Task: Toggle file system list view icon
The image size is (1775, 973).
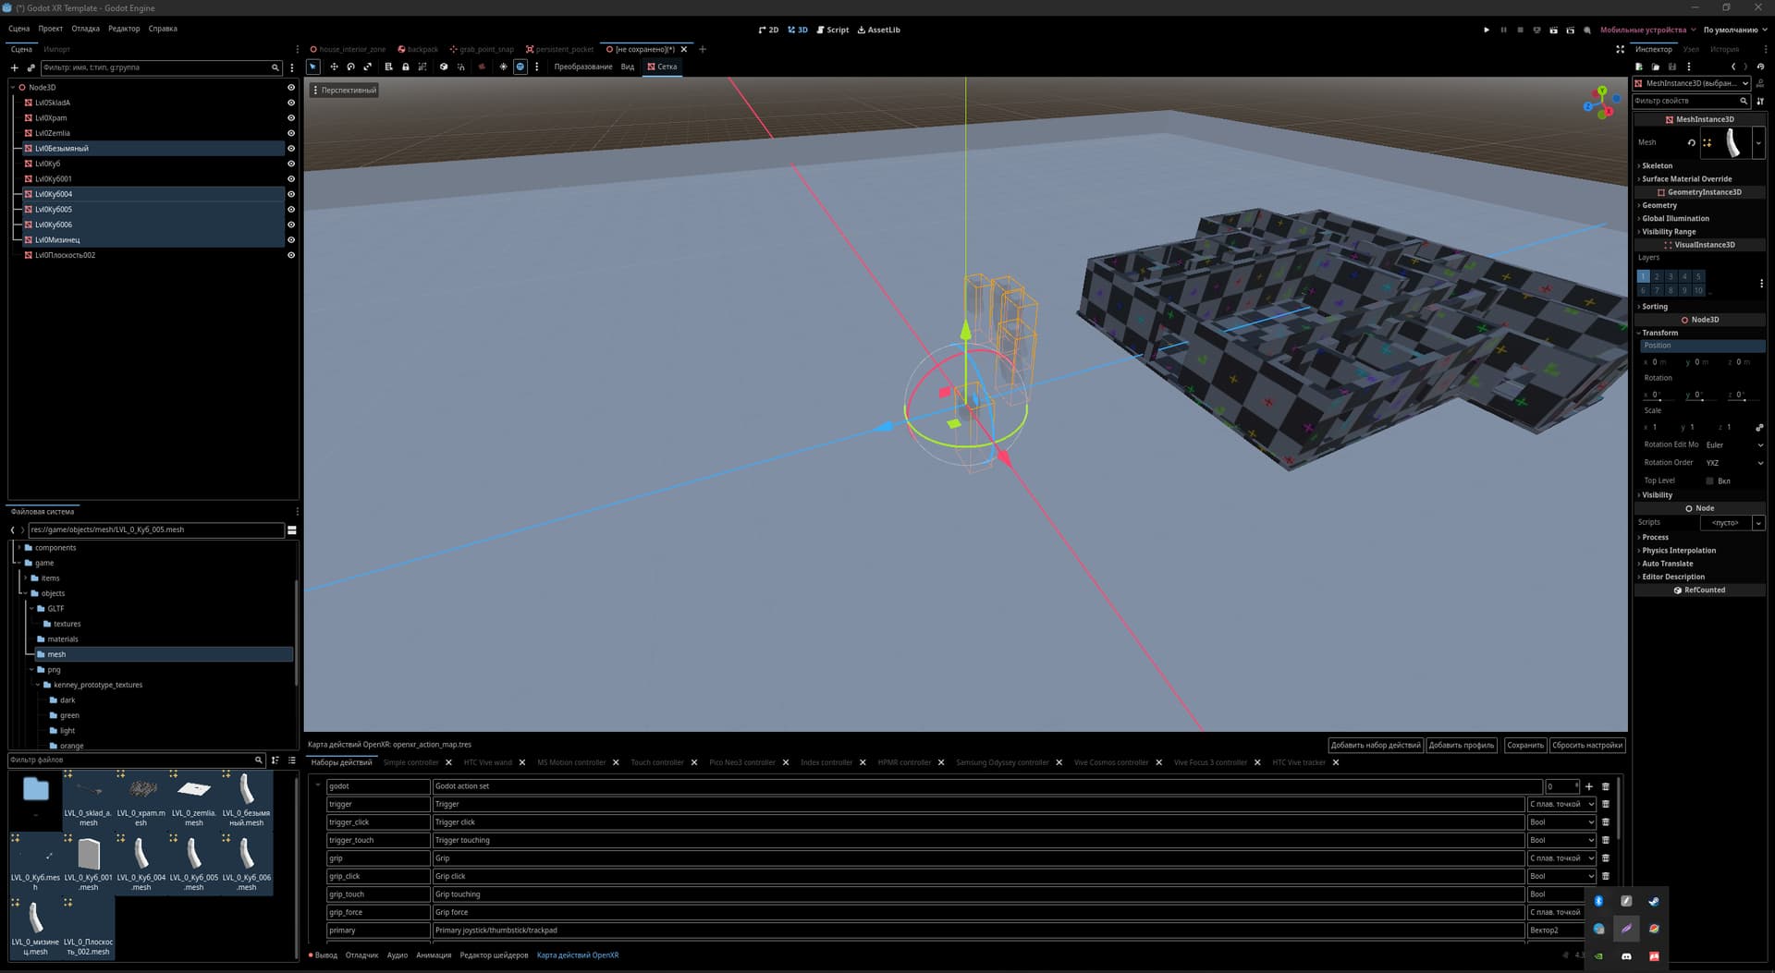Action: pos(292,760)
